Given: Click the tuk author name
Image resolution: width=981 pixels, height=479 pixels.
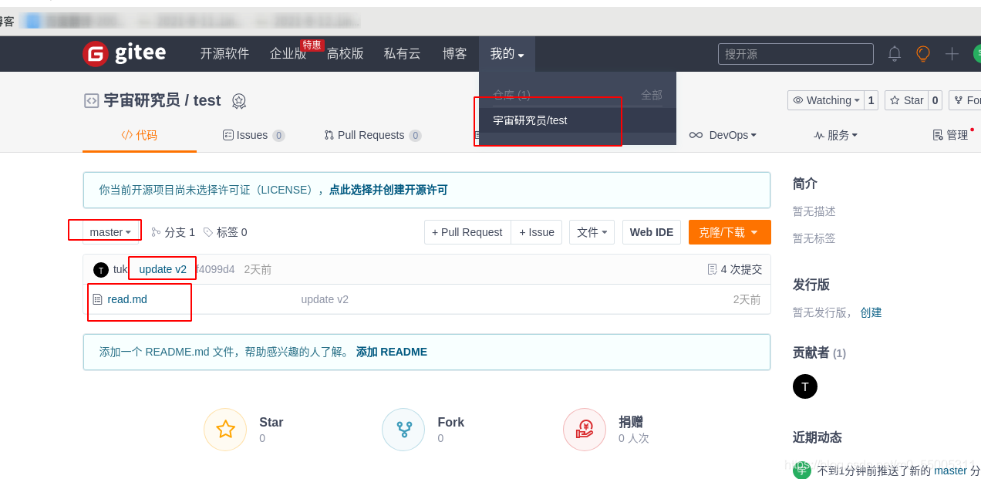Looking at the screenshot, I should (x=120, y=269).
